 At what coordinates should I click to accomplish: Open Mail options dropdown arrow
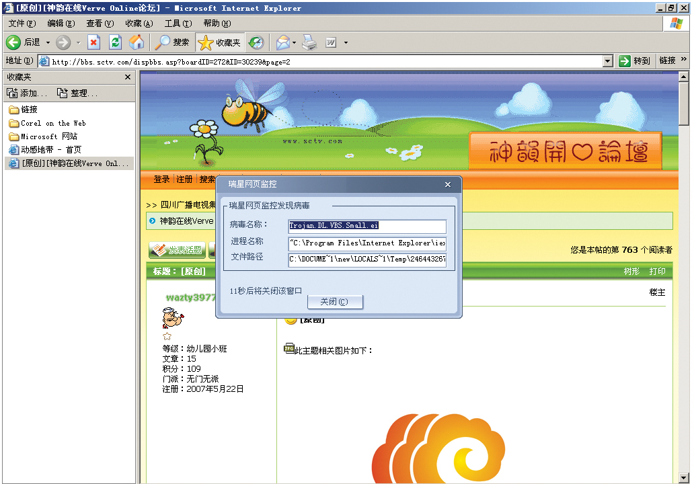(x=294, y=43)
